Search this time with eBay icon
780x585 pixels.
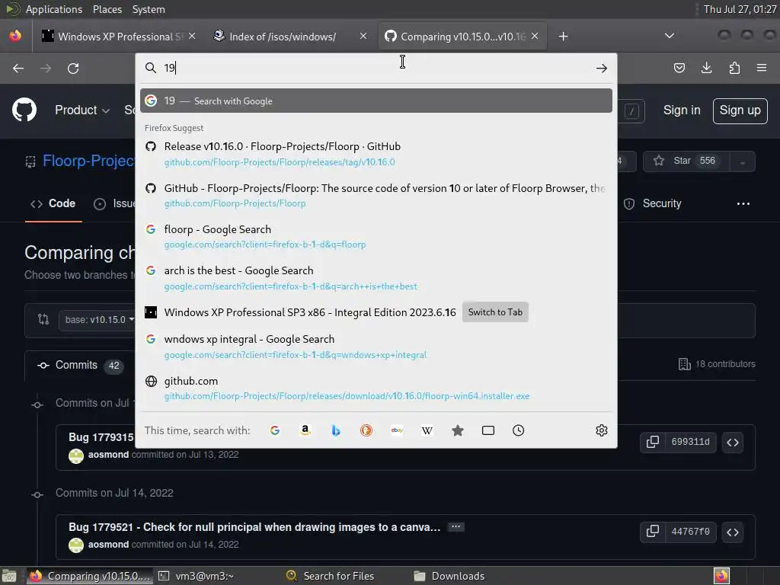[397, 430]
